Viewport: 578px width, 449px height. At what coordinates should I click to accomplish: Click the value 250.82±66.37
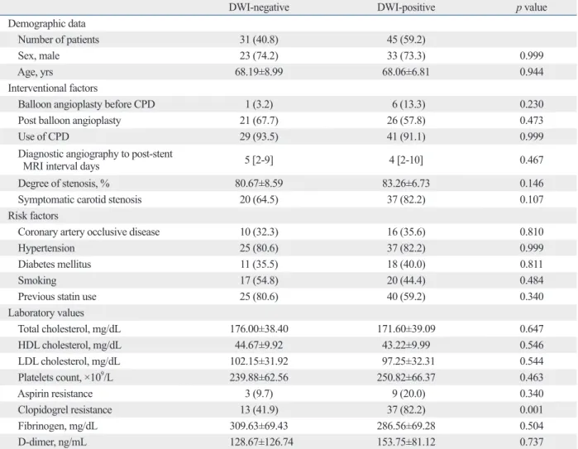(x=406, y=378)
